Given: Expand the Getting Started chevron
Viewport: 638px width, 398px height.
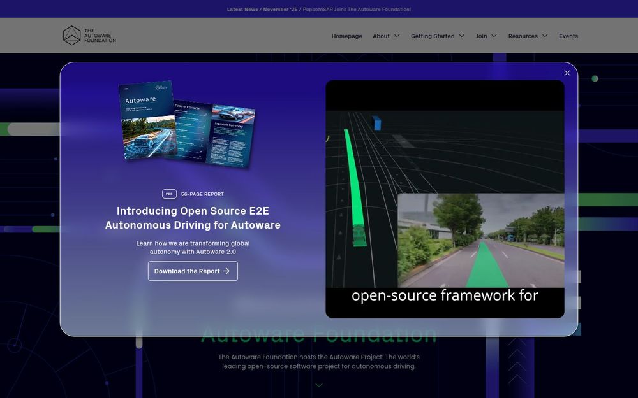Looking at the screenshot, I should point(462,36).
